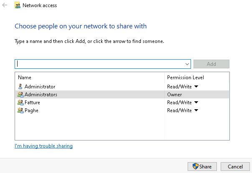This screenshot has width=252, height=173.
Task: Open the Fatture Read/Write permission dropdown
Action: [196, 102]
